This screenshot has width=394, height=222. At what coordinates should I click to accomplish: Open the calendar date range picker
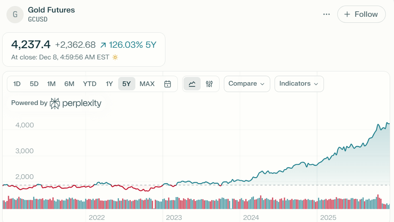tap(168, 84)
